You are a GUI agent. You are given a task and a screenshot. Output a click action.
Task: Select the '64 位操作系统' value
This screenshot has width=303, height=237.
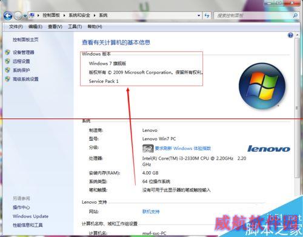pos(156,181)
